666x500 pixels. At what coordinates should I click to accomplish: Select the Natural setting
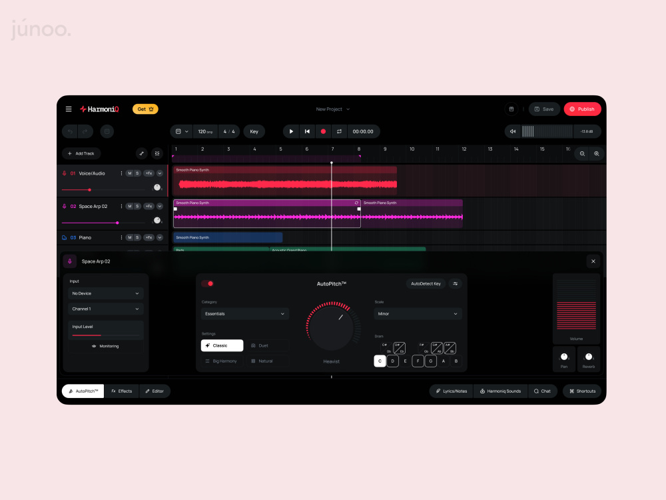tap(268, 361)
